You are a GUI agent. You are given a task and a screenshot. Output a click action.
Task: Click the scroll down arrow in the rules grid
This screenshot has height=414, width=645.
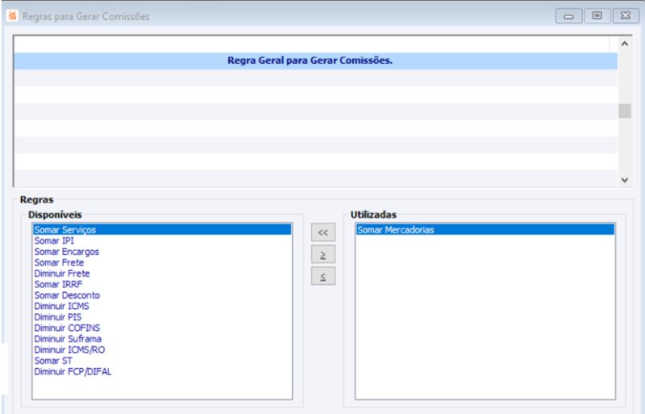pyautogui.click(x=624, y=180)
